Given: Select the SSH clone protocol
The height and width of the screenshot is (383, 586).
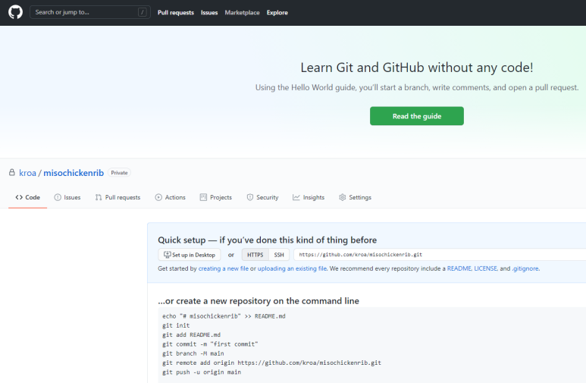Looking at the screenshot, I should (x=279, y=255).
